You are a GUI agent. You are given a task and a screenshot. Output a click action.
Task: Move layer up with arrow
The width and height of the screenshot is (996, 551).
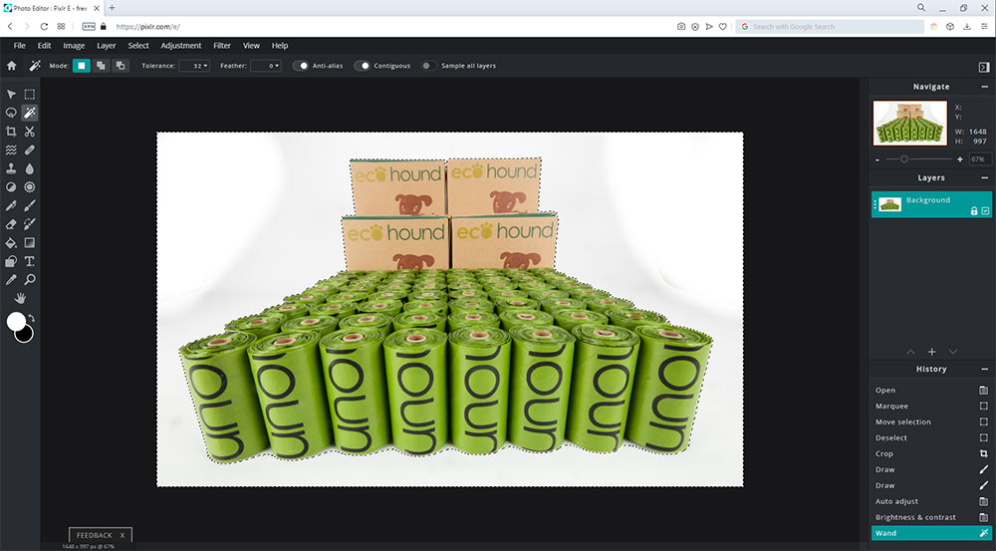[911, 352]
